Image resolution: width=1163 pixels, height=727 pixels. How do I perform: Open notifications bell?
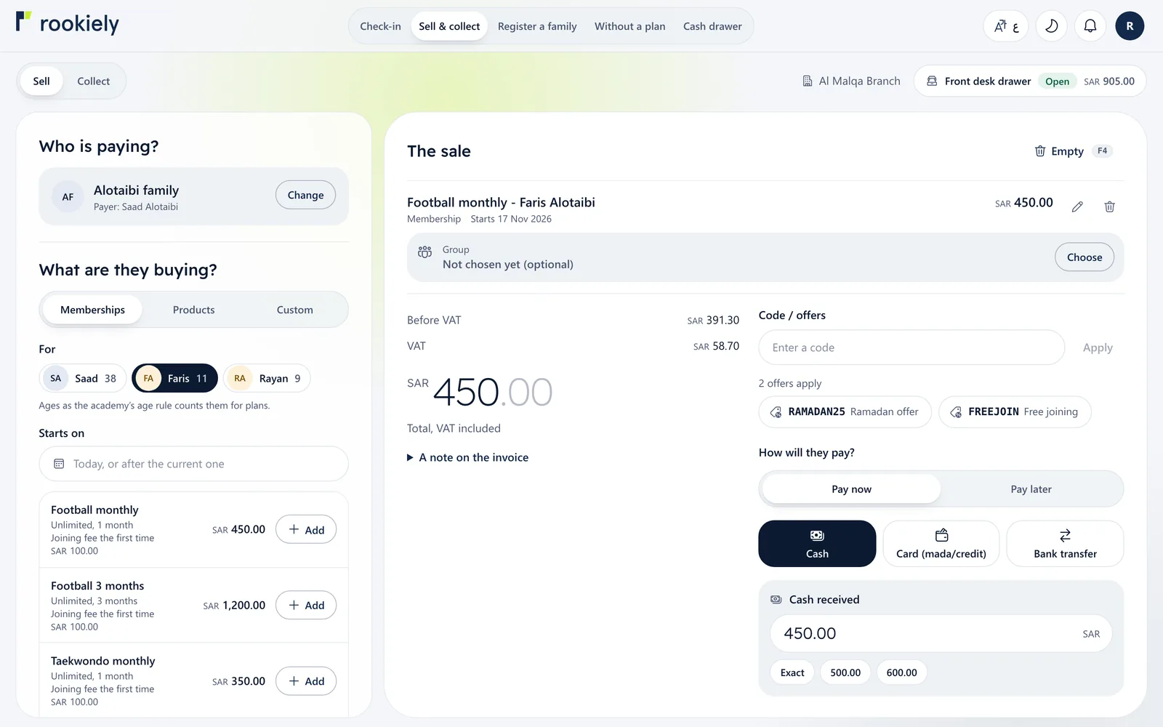pos(1090,26)
